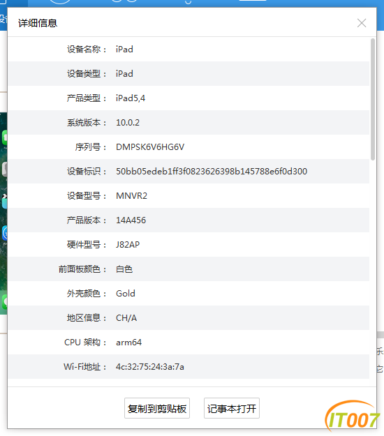Click the 外壳颜色 label
The image size is (384, 436).
(87, 294)
